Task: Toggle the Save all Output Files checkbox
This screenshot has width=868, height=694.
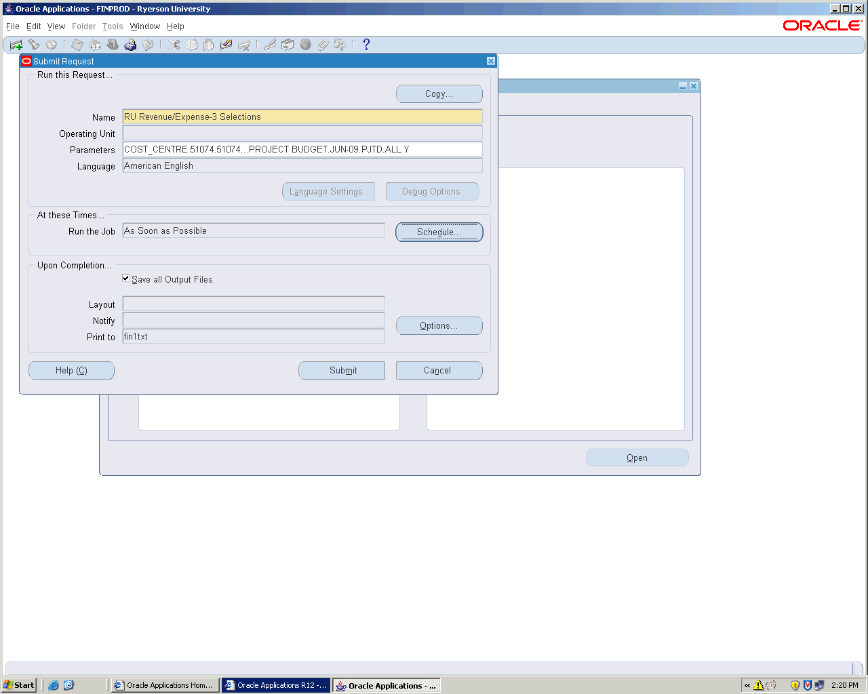Action: 126,279
